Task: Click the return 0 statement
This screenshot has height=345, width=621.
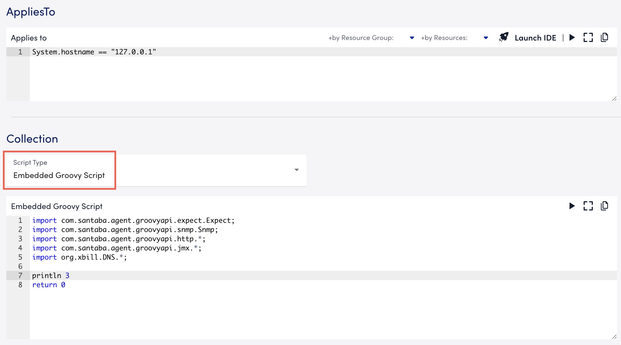Action: (x=49, y=285)
